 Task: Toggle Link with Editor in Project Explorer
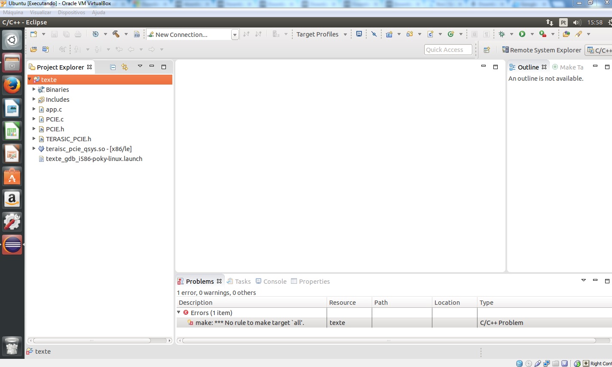click(x=125, y=67)
